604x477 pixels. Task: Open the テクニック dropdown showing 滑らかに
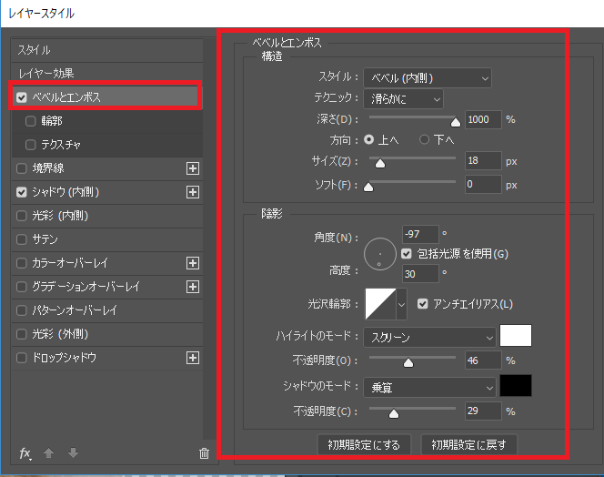coord(403,99)
